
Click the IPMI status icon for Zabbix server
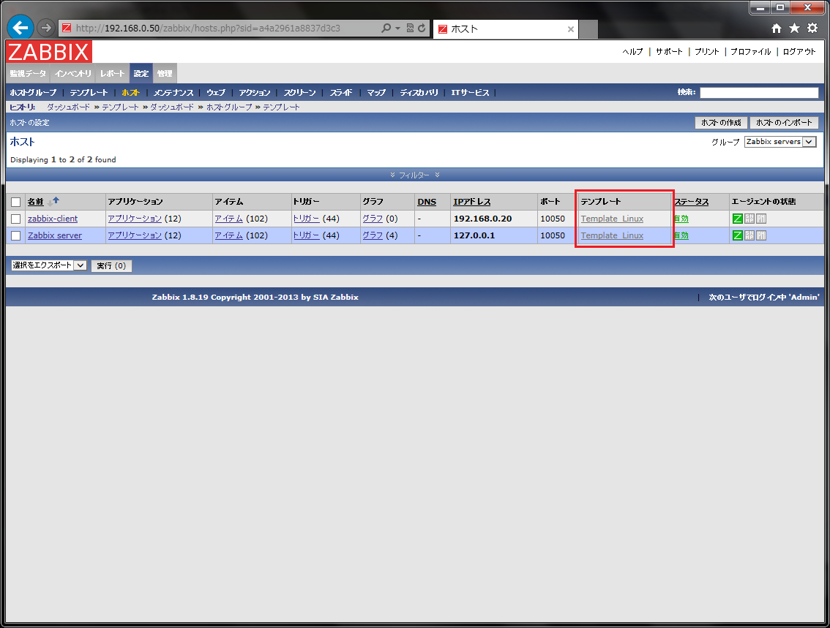761,235
